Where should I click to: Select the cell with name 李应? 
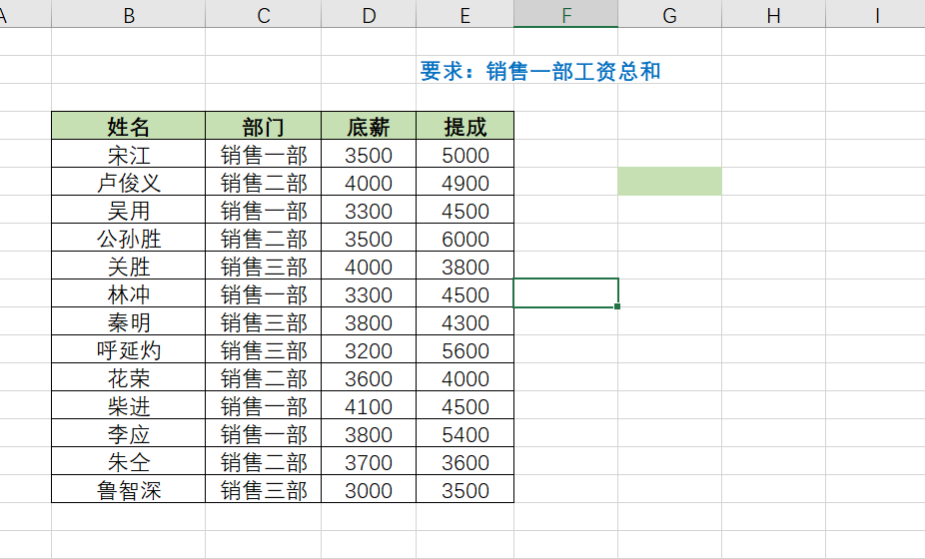pos(129,433)
